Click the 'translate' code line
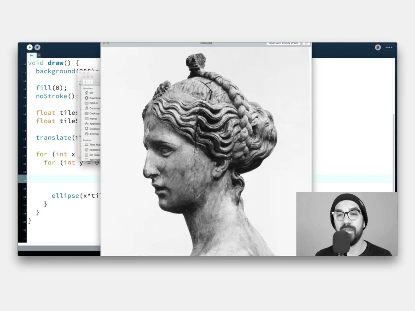The width and height of the screenshot is (415, 311). click(x=57, y=138)
